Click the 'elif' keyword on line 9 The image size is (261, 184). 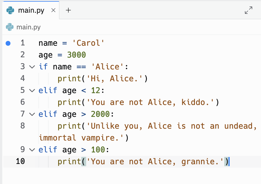(x=48, y=150)
